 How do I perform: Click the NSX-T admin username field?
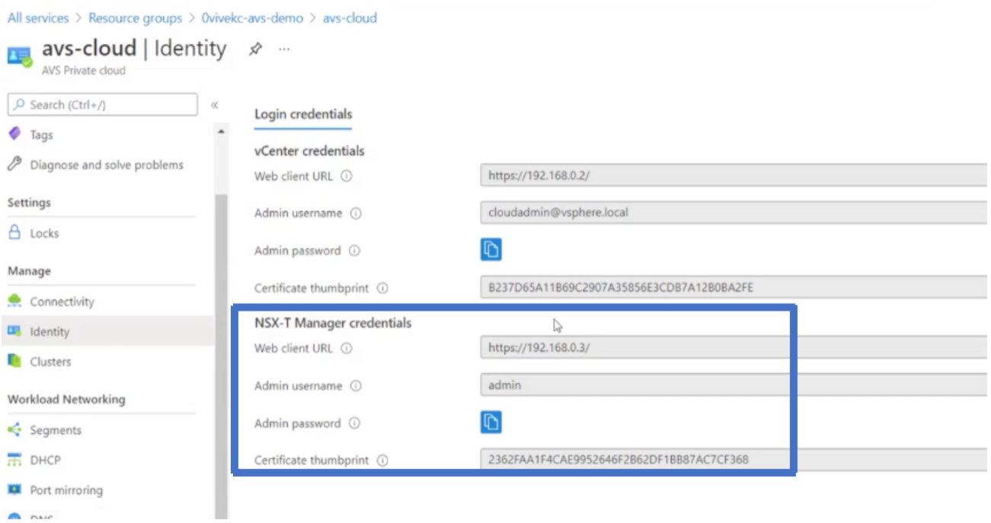coord(735,385)
